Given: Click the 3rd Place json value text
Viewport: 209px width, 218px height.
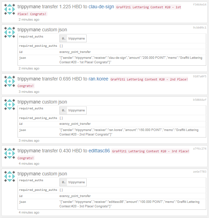Looking at the screenshot, I should 129,204.
